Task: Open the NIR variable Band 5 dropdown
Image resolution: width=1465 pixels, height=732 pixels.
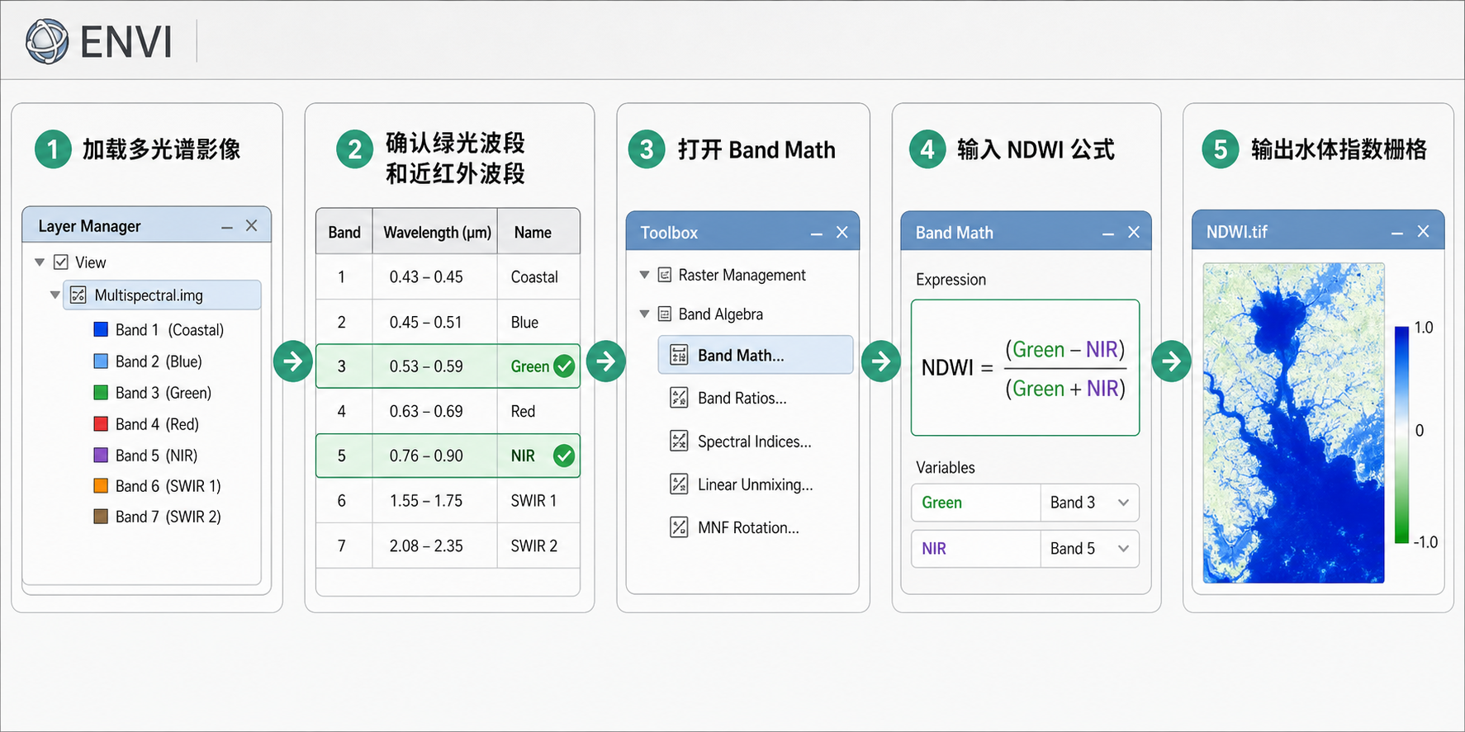Action: click(1089, 549)
